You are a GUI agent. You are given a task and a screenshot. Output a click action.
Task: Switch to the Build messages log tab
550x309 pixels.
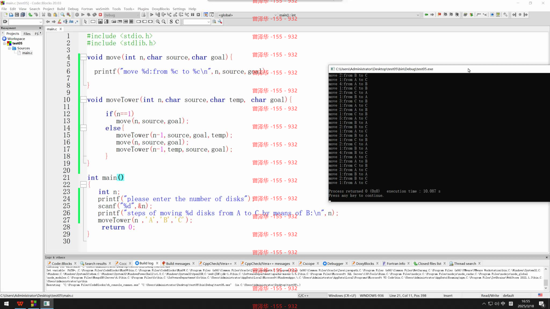point(178,263)
